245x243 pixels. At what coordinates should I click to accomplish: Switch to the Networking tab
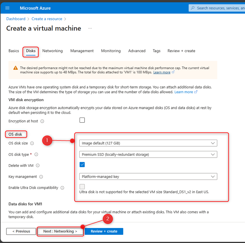pyautogui.click(x=52, y=51)
